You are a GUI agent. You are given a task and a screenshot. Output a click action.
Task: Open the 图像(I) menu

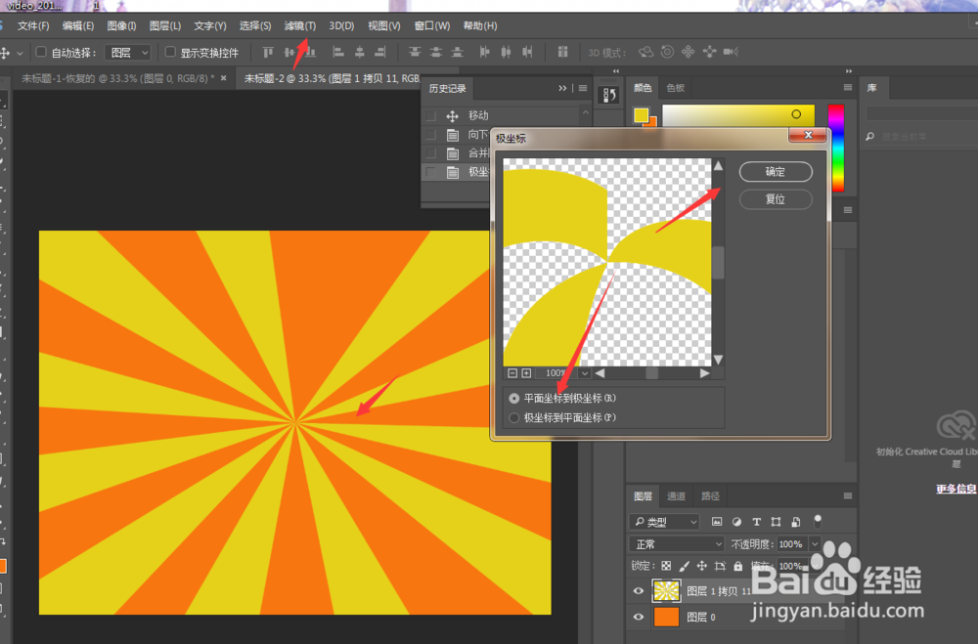point(121,26)
